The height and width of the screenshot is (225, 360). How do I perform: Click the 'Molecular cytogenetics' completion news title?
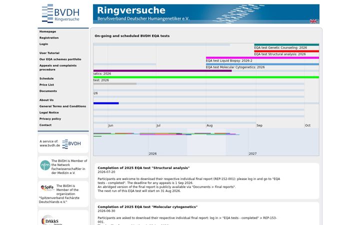[147, 207]
